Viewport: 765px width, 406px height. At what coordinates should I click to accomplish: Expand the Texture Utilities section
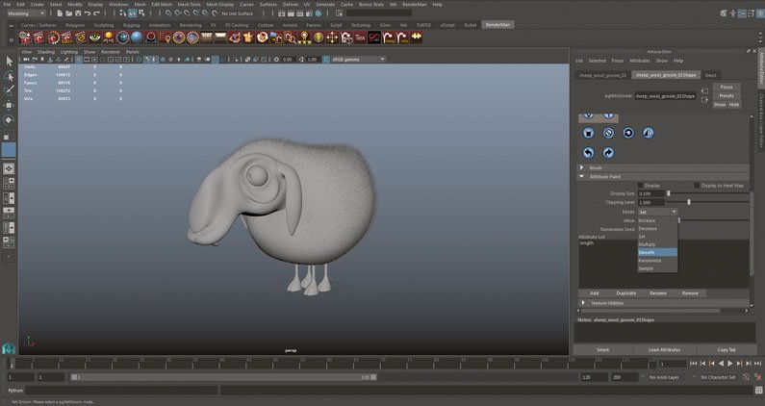click(x=583, y=303)
